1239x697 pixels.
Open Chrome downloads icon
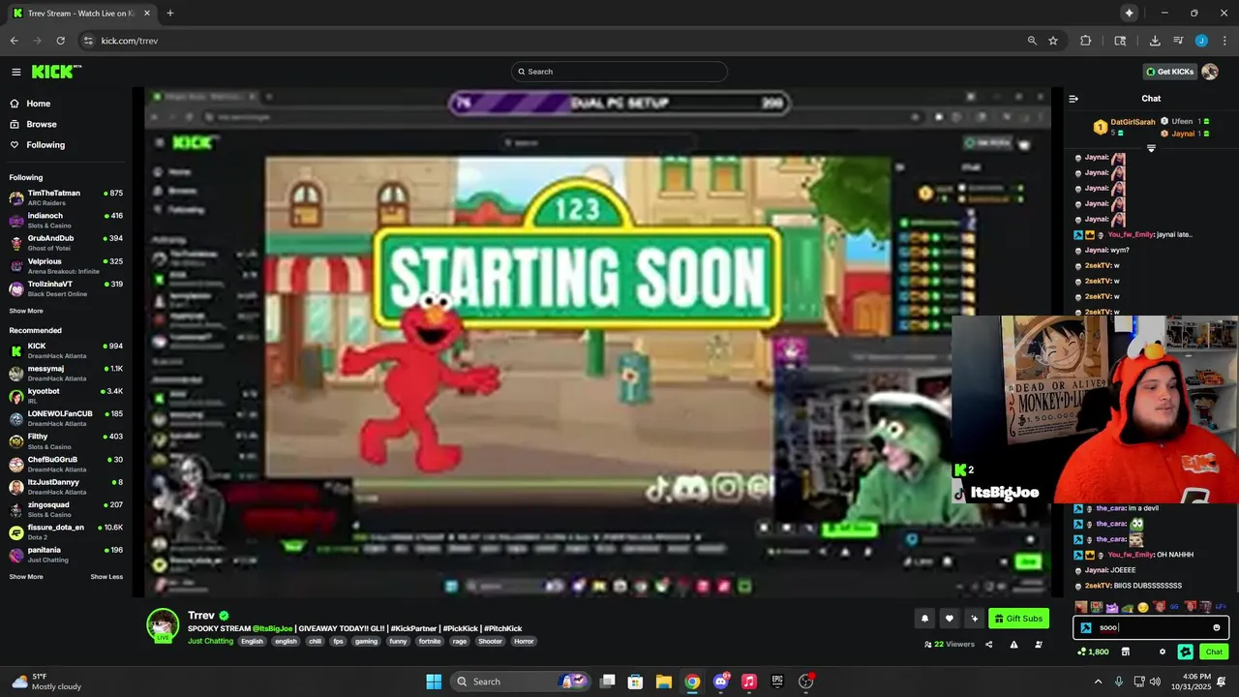[x=1155, y=41]
